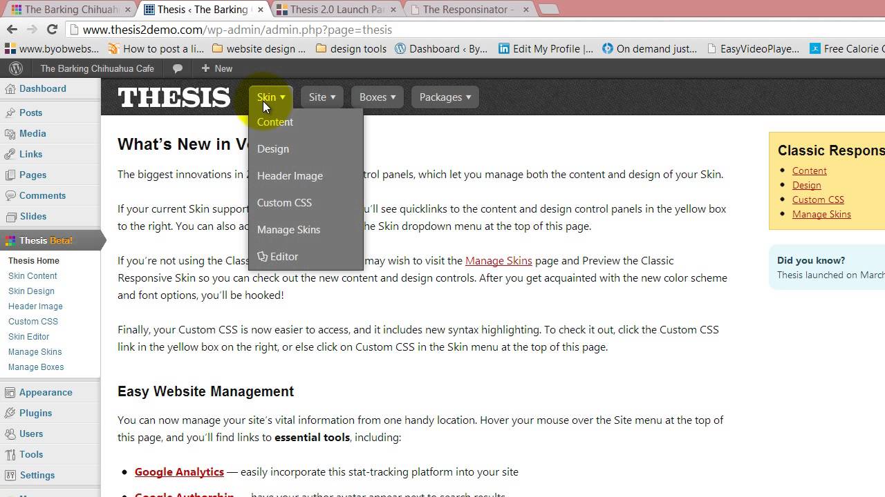Open Skin Design in the sidebar submenu

(x=31, y=291)
